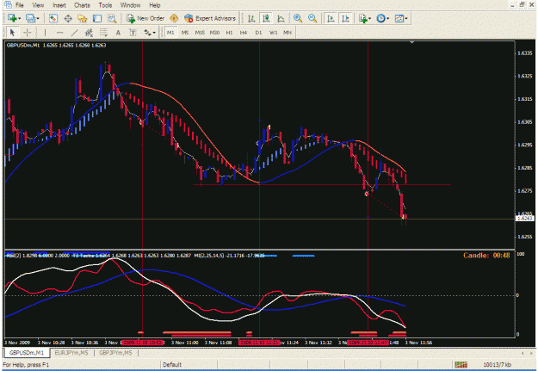Switch to M1 timeframe
Viewport: 538px width, 371px height.
click(x=170, y=33)
